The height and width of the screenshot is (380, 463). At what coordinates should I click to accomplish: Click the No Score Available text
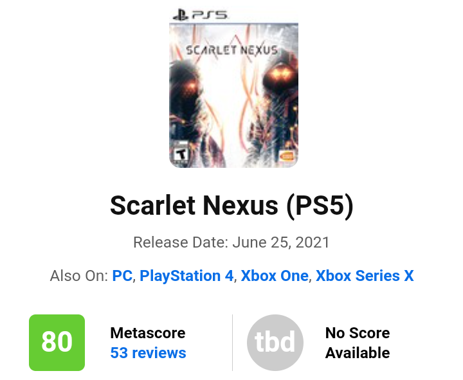tap(358, 343)
